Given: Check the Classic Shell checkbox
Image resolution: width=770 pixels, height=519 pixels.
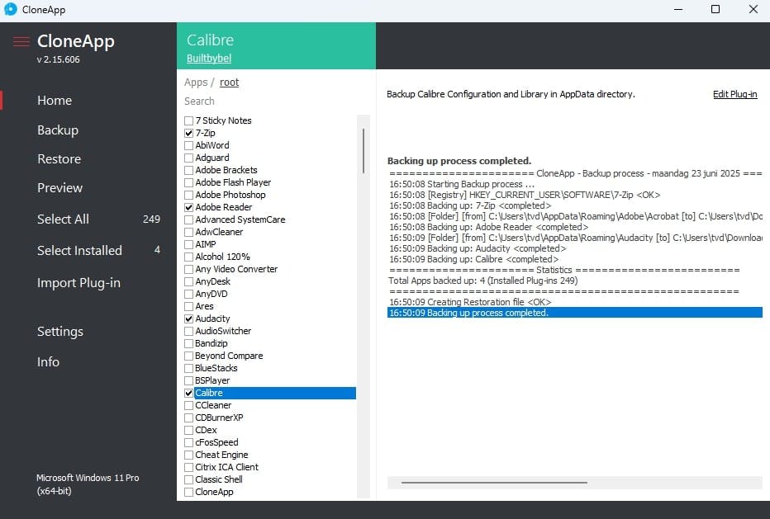Looking at the screenshot, I should coord(188,479).
